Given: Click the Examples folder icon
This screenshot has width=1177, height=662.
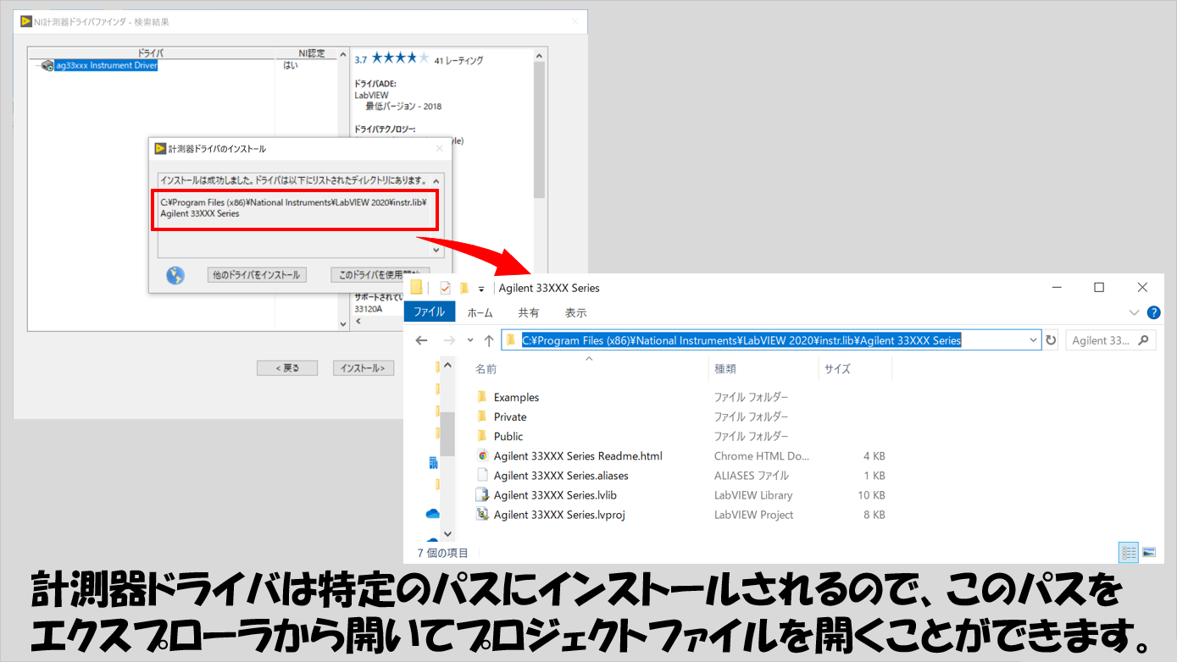Looking at the screenshot, I should pos(482,397).
